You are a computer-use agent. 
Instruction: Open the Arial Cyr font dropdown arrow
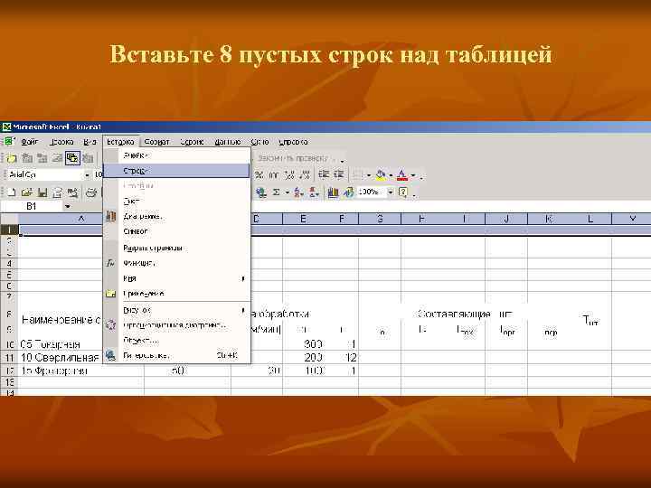(87, 175)
